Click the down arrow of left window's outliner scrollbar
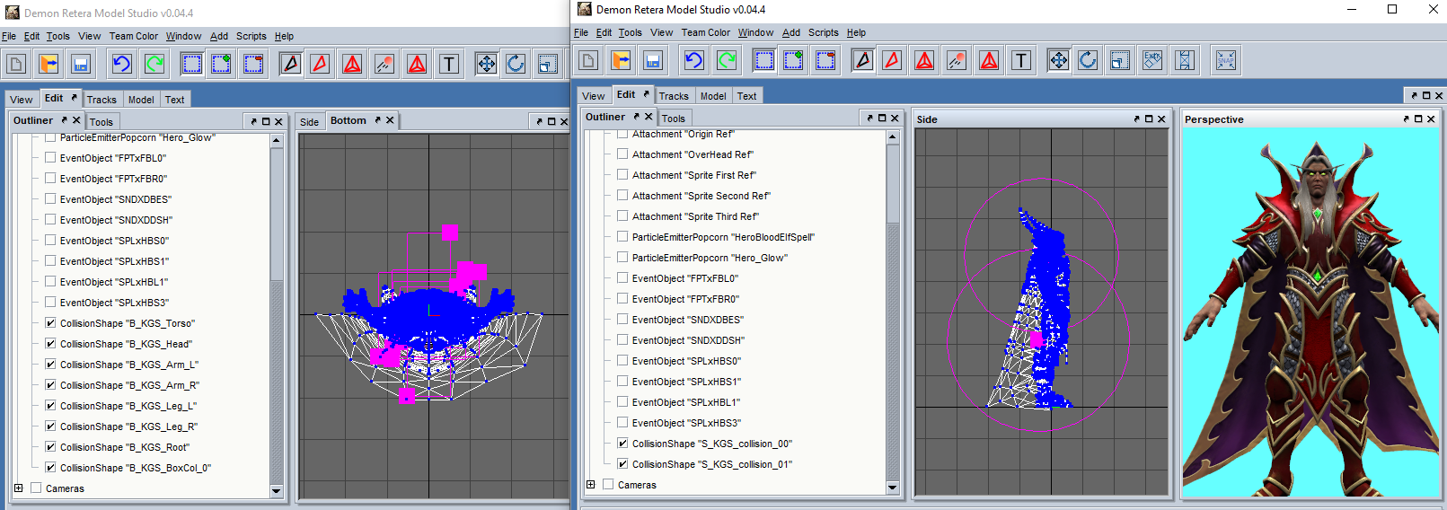 (277, 491)
